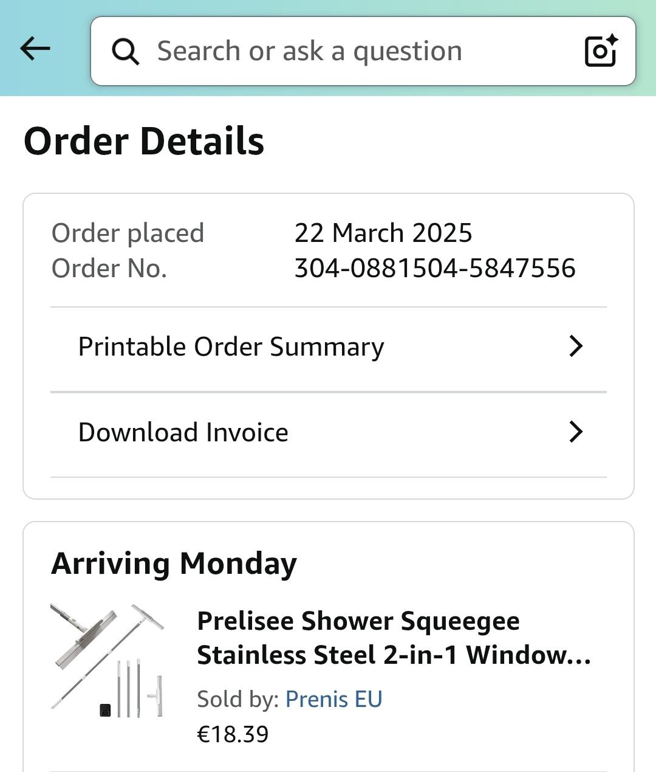Screen dimensions: 656x772
Task: Click the magnifying glass search icon
Action: tap(126, 52)
